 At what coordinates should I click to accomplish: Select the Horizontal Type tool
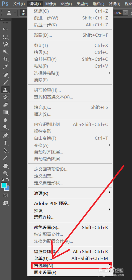click(x=5, y=143)
